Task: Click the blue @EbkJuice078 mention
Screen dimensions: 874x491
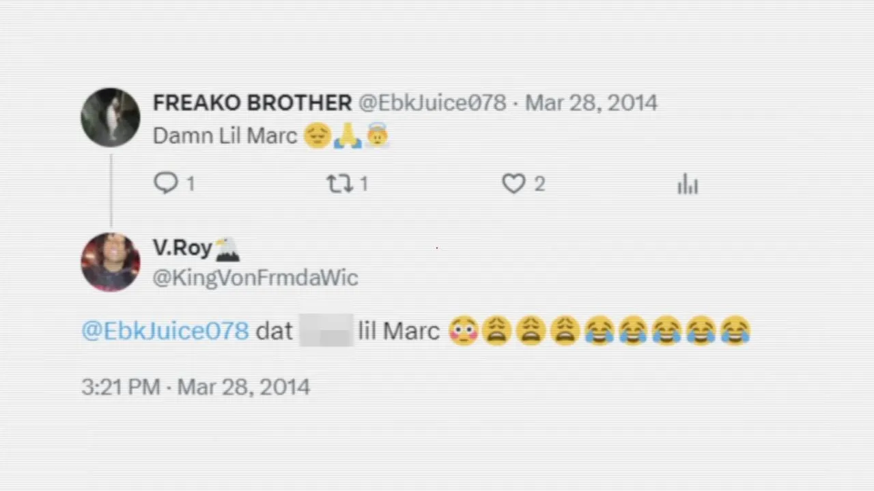Action: (165, 331)
